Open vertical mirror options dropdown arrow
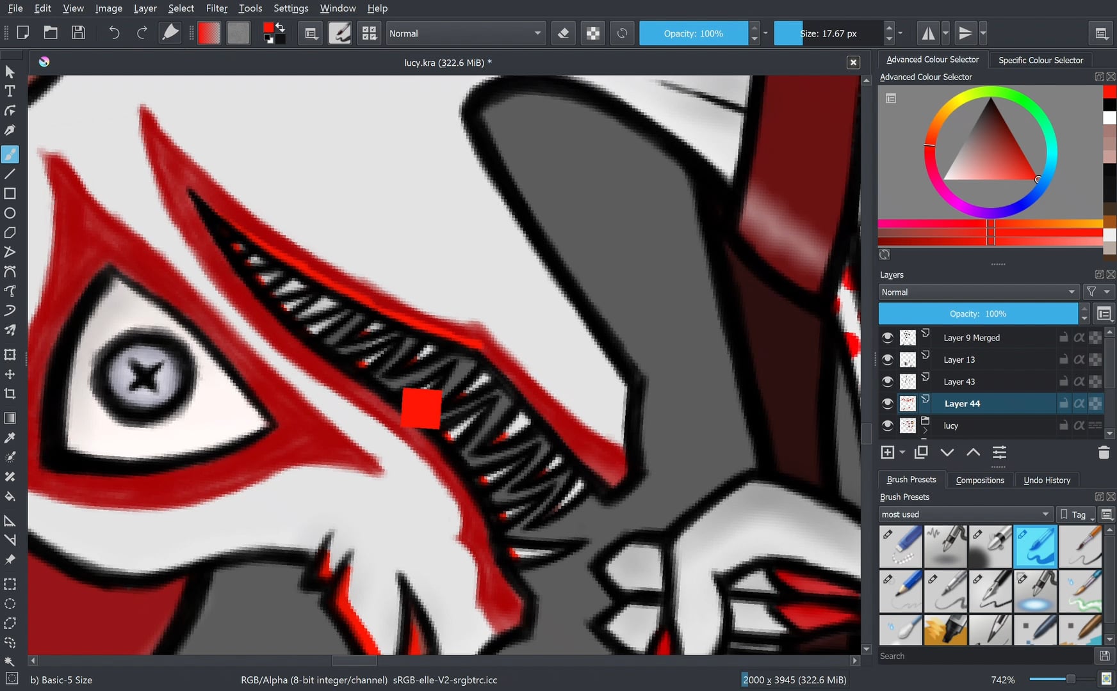The width and height of the screenshot is (1117, 691). tap(983, 33)
